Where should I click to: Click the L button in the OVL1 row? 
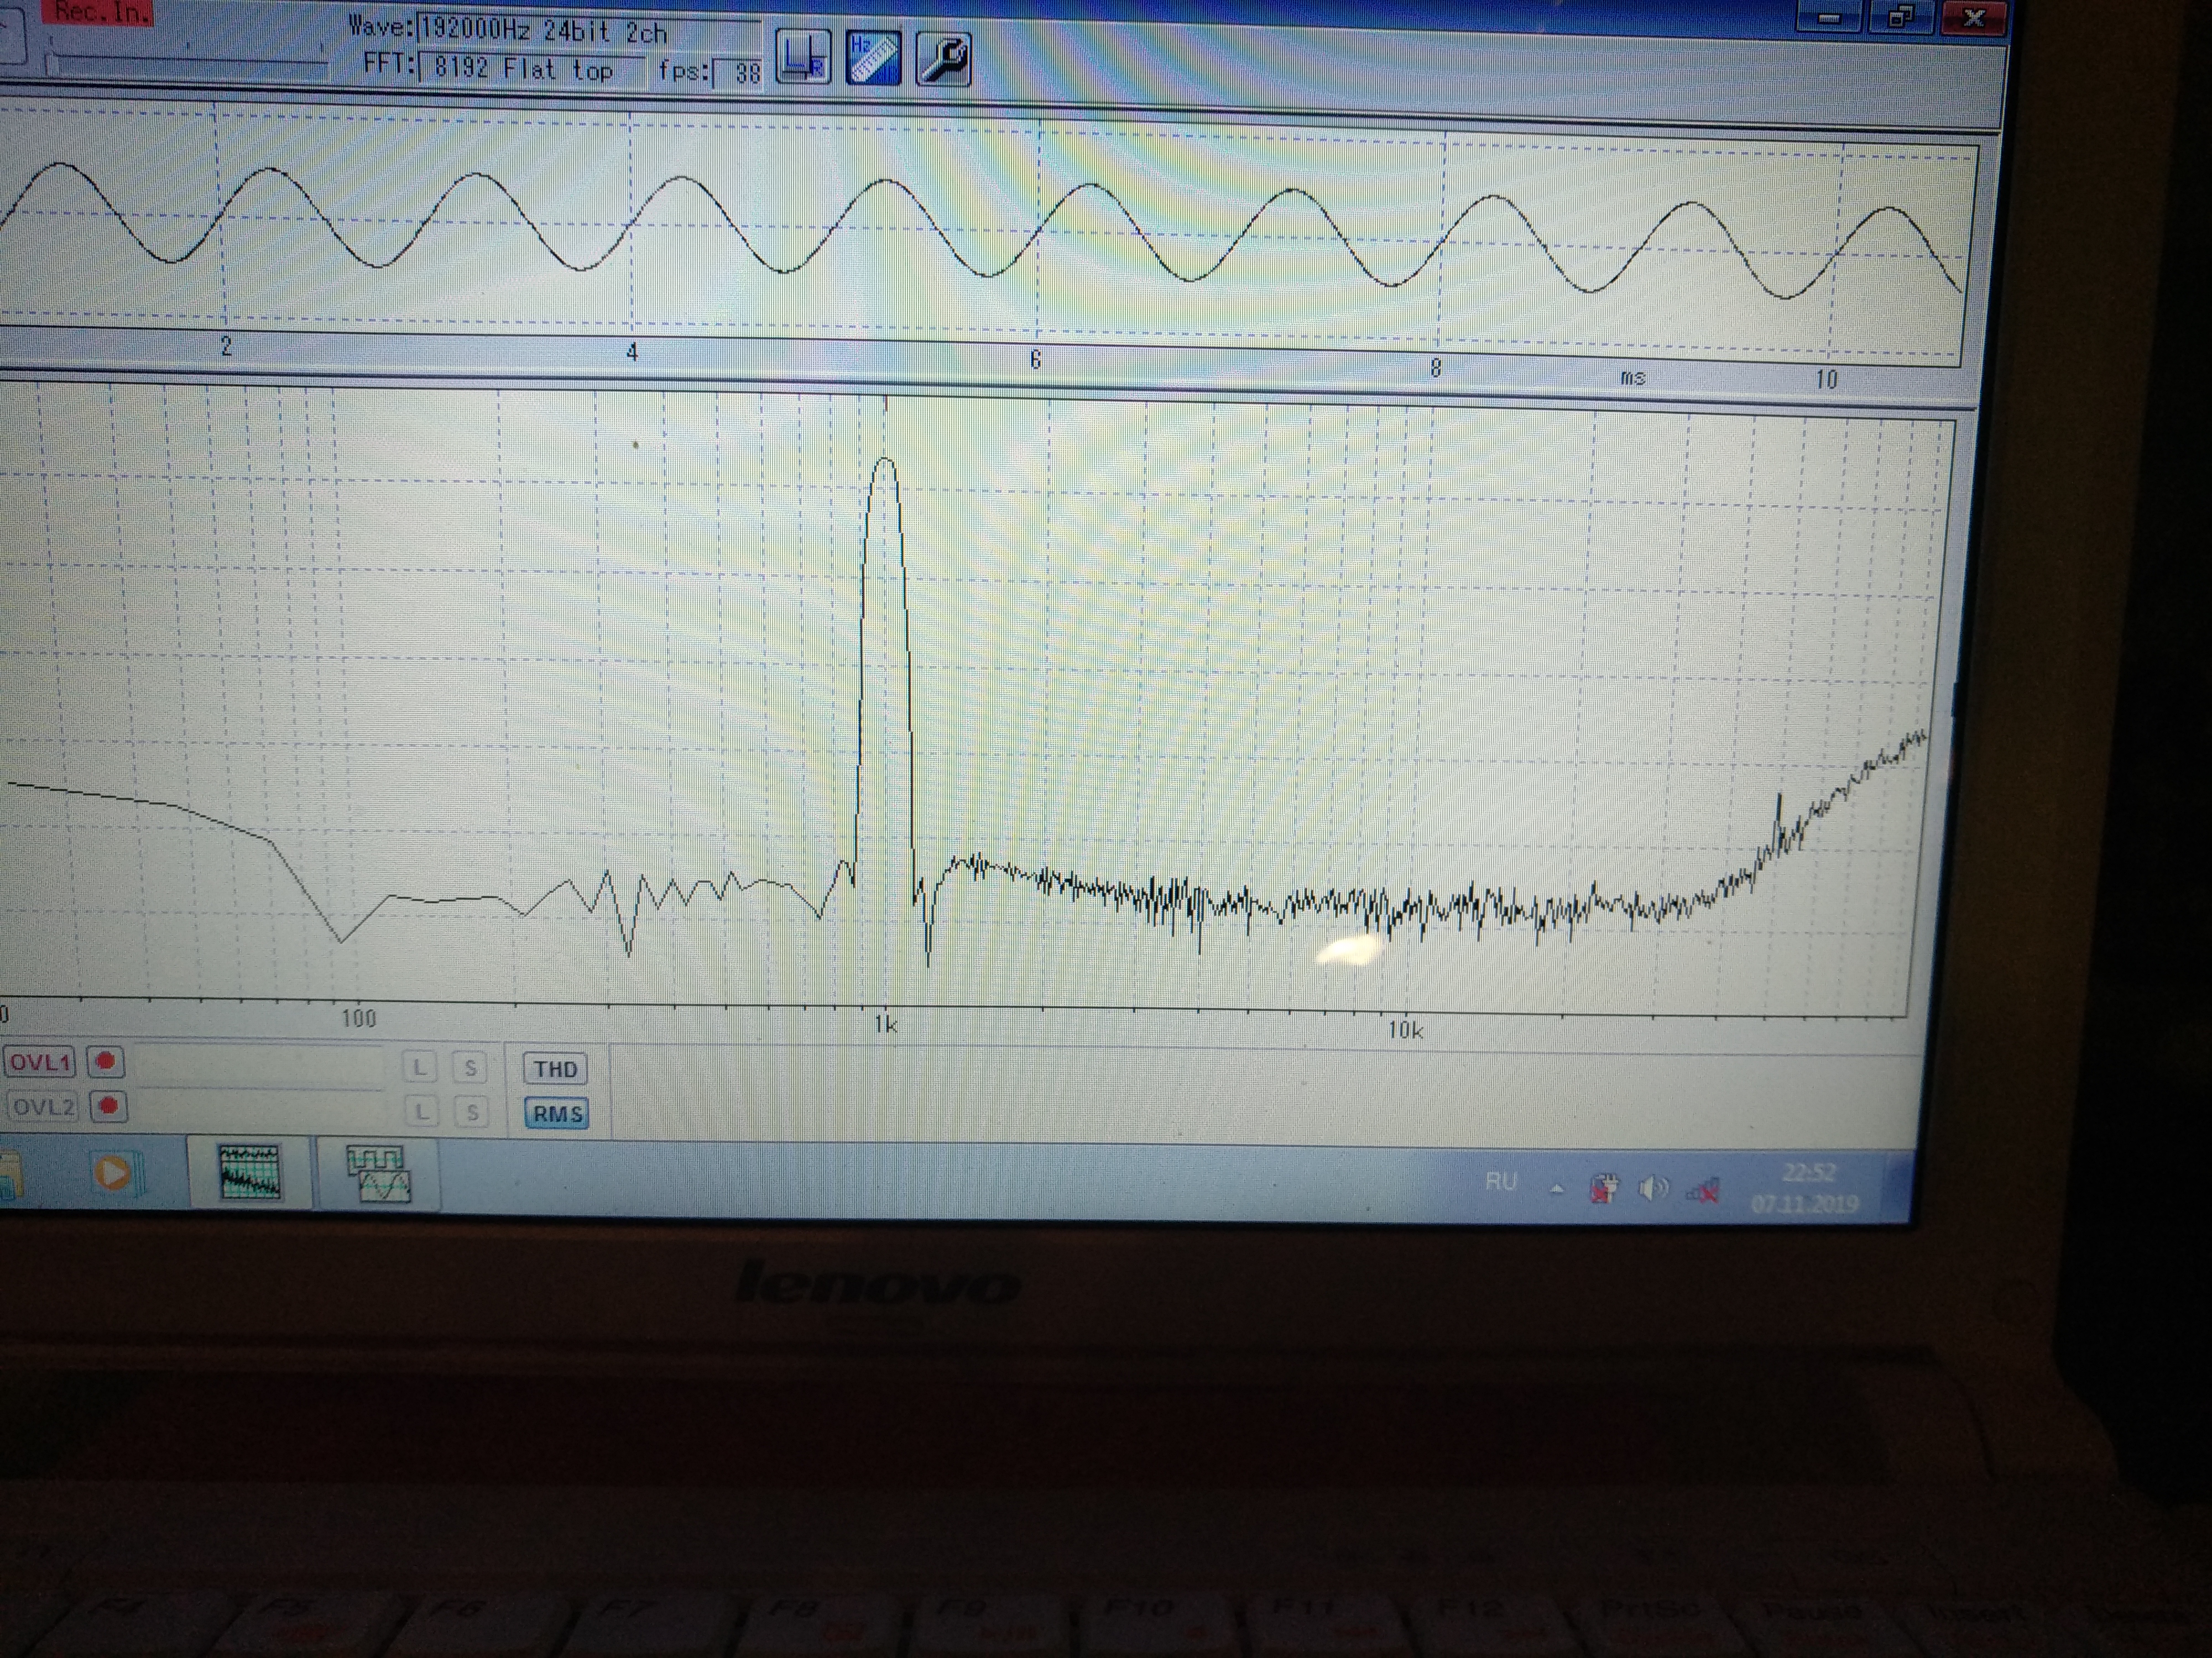(x=419, y=1067)
